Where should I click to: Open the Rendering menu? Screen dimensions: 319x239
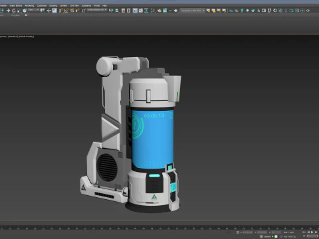(x=29, y=5)
